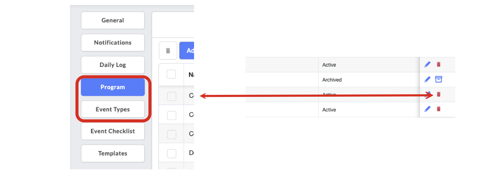Check the second row's checkbox
Viewport: 483px width, 183px height.
(x=172, y=115)
